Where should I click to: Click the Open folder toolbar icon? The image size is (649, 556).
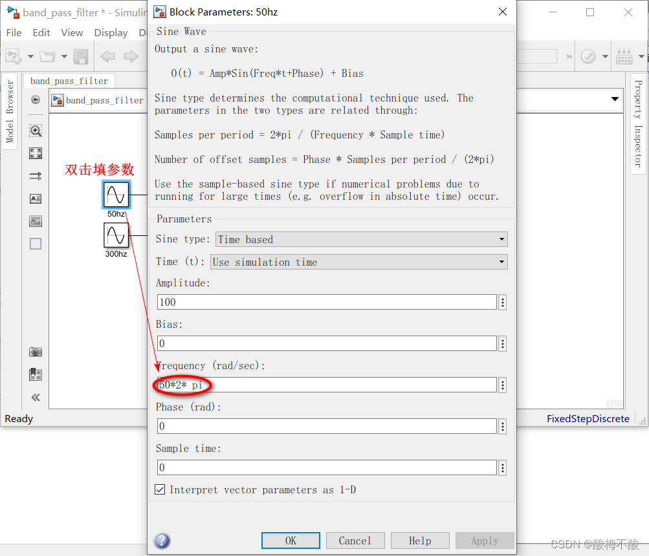click(47, 56)
